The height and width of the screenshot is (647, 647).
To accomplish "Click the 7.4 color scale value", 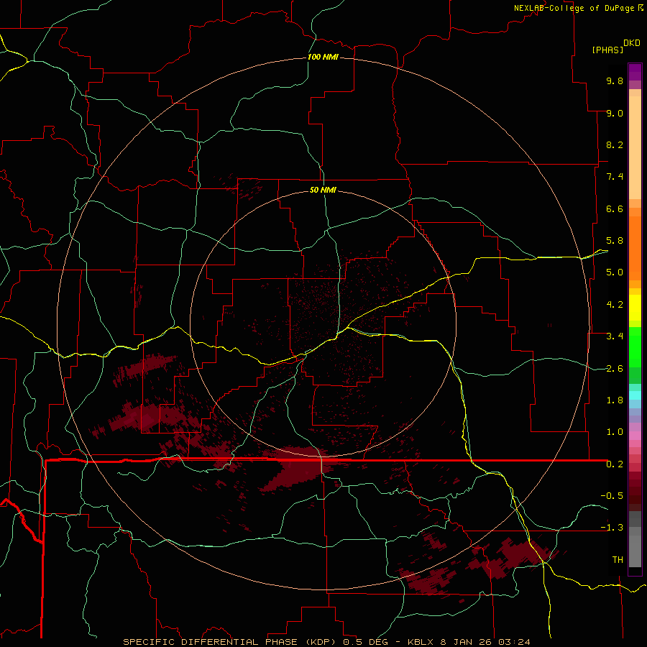I will (x=615, y=177).
